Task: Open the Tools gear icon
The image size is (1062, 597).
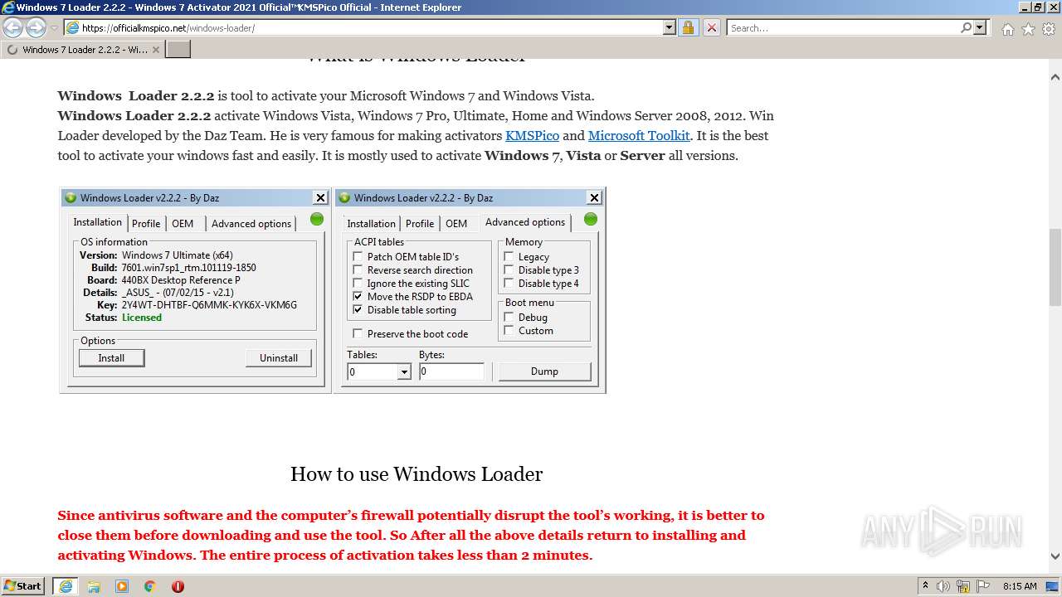Action: tap(1049, 29)
